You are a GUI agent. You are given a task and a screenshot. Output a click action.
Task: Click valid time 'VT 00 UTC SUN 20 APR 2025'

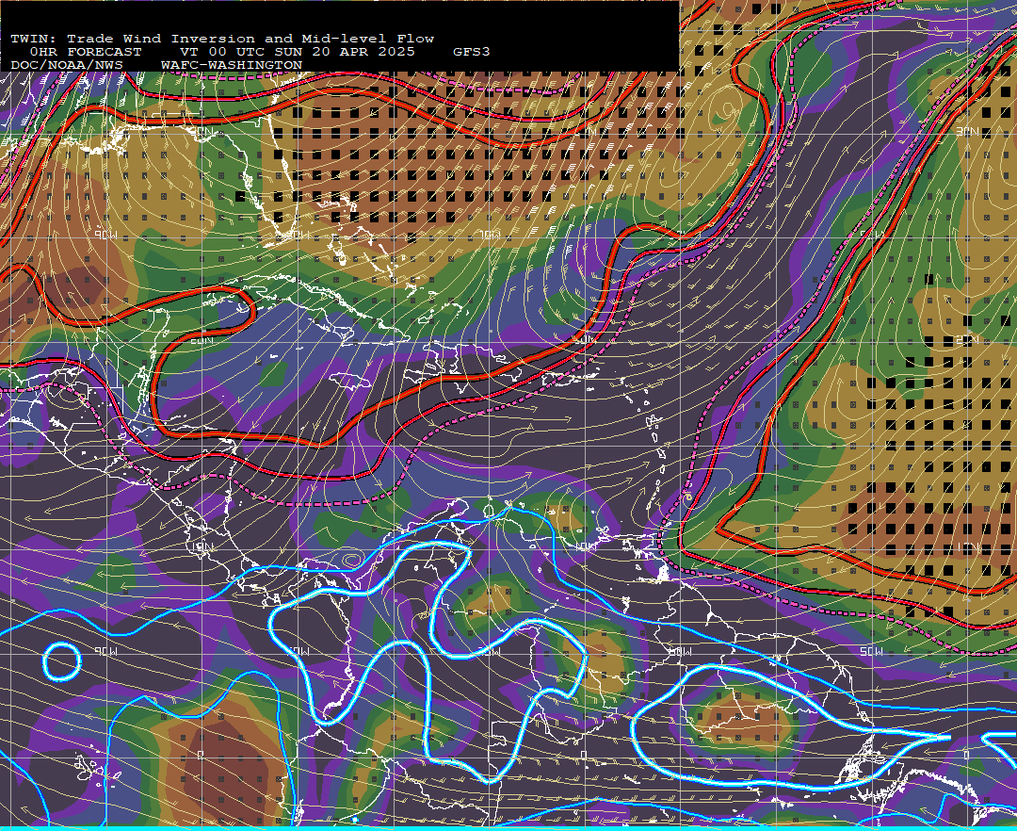[297, 52]
